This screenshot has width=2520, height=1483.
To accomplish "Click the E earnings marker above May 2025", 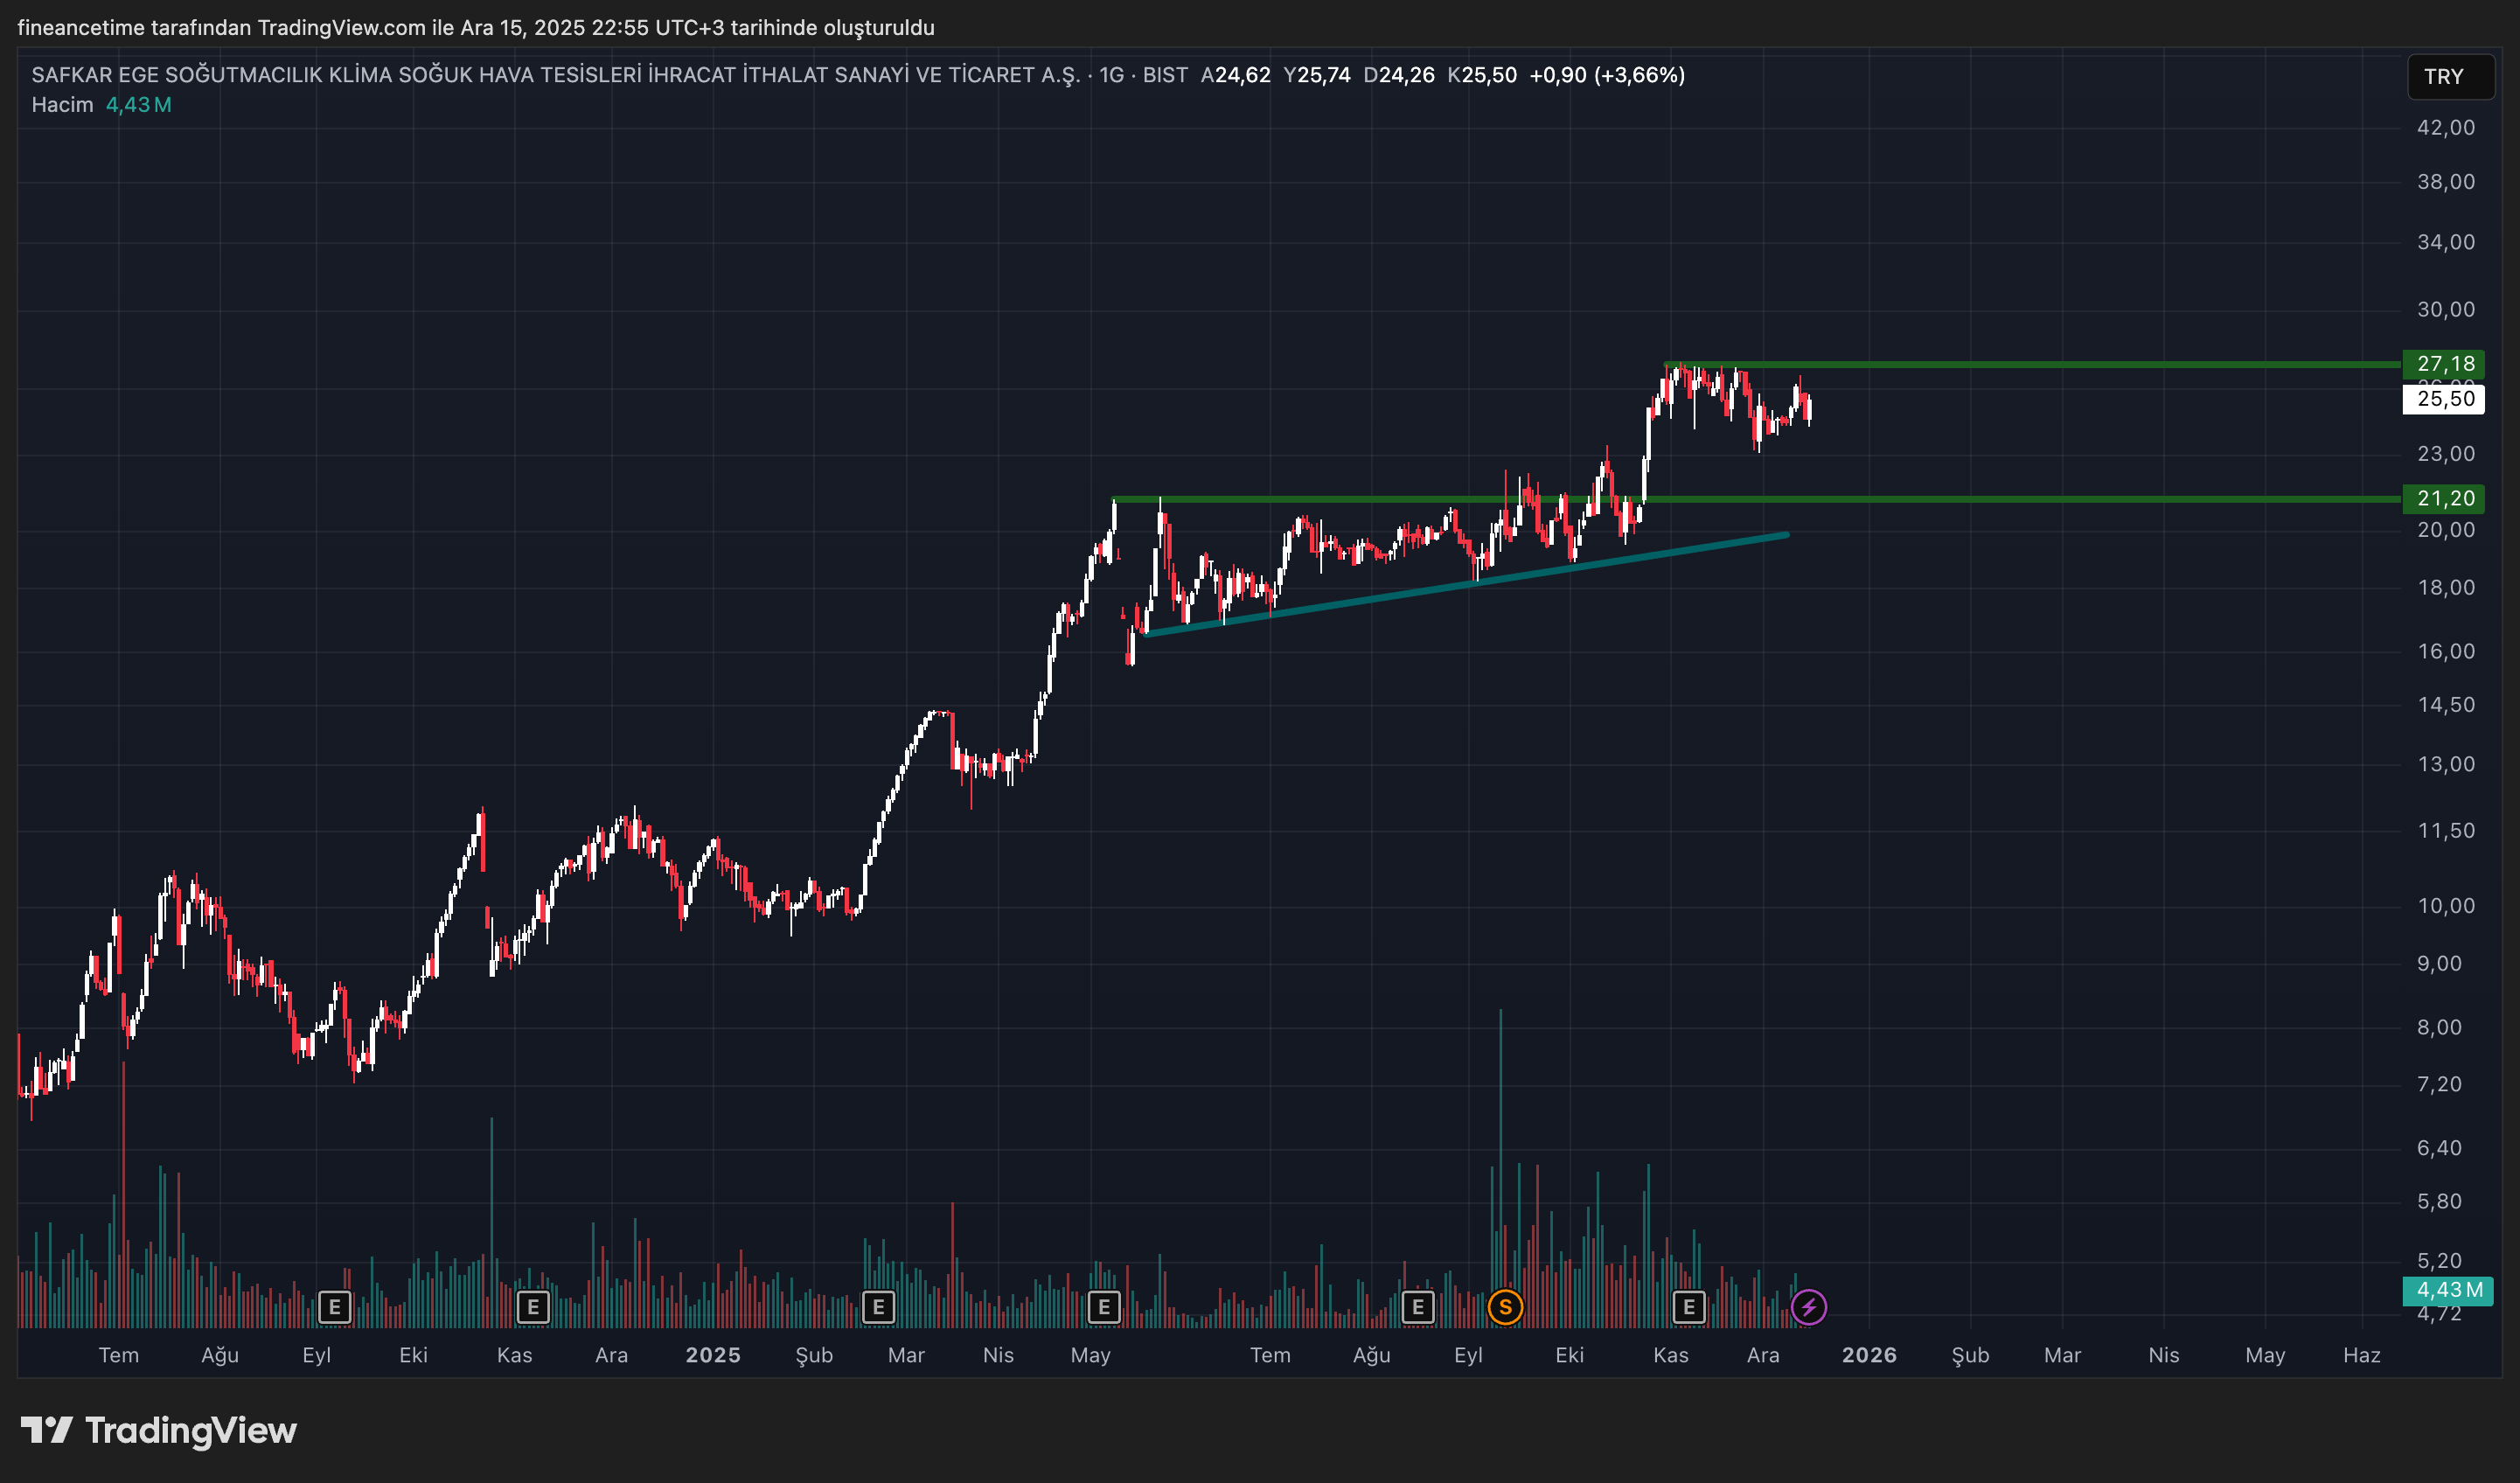I will (x=1104, y=1307).
